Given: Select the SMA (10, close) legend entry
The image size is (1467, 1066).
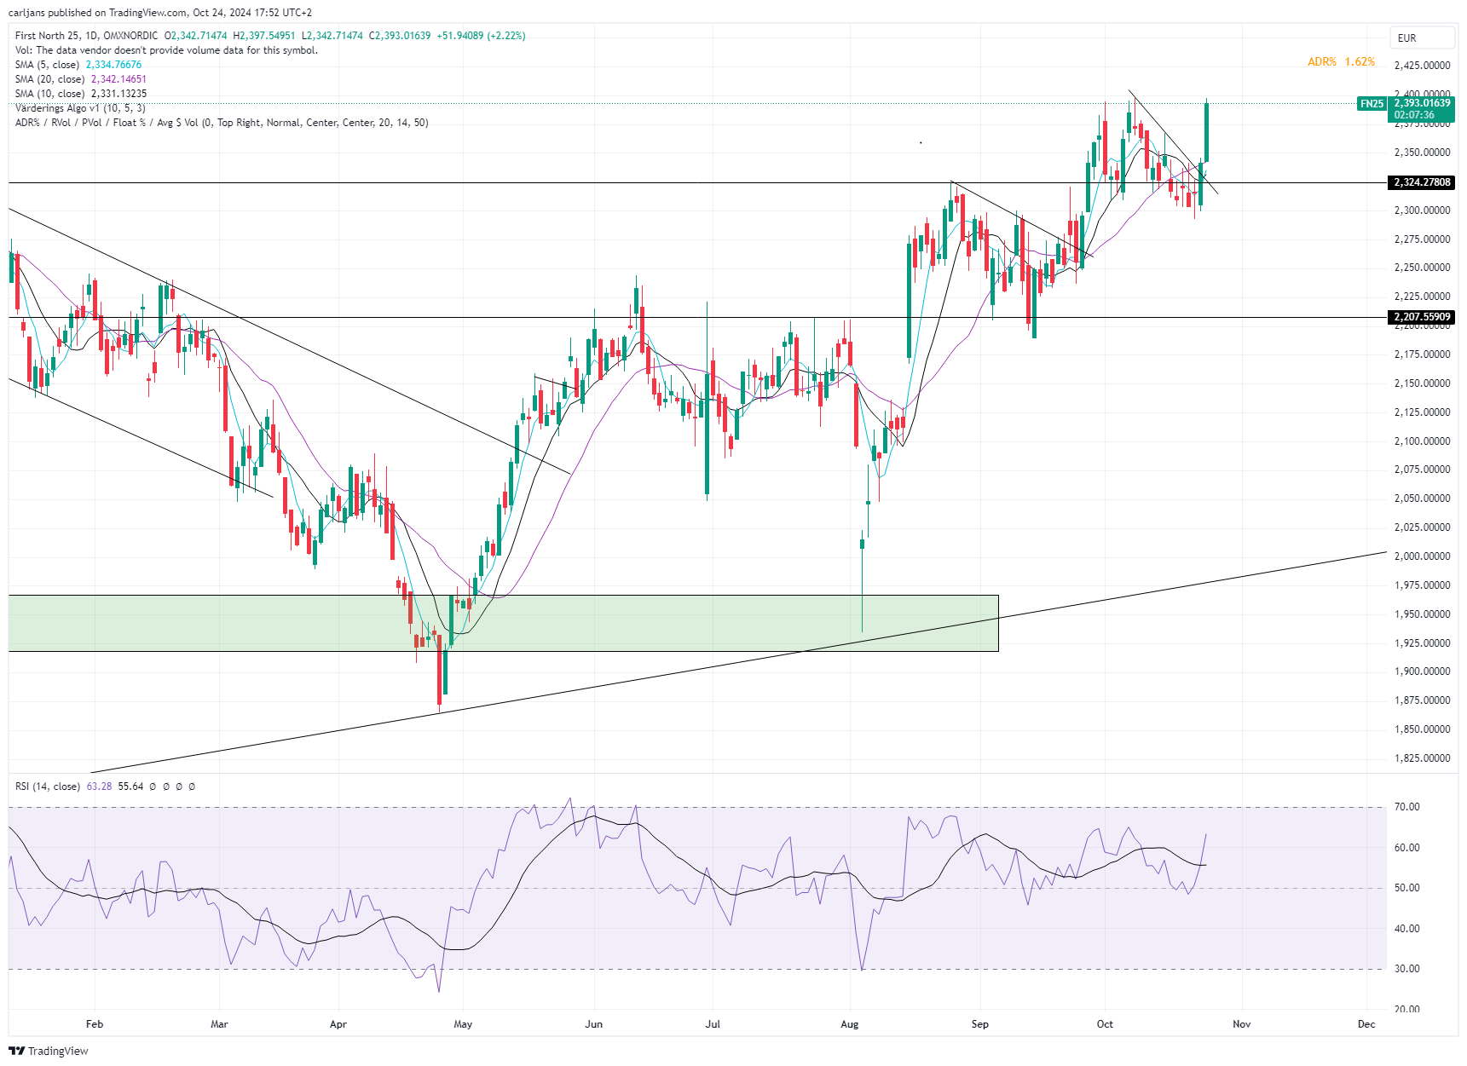Looking at the screenshot, I should 81,94.
